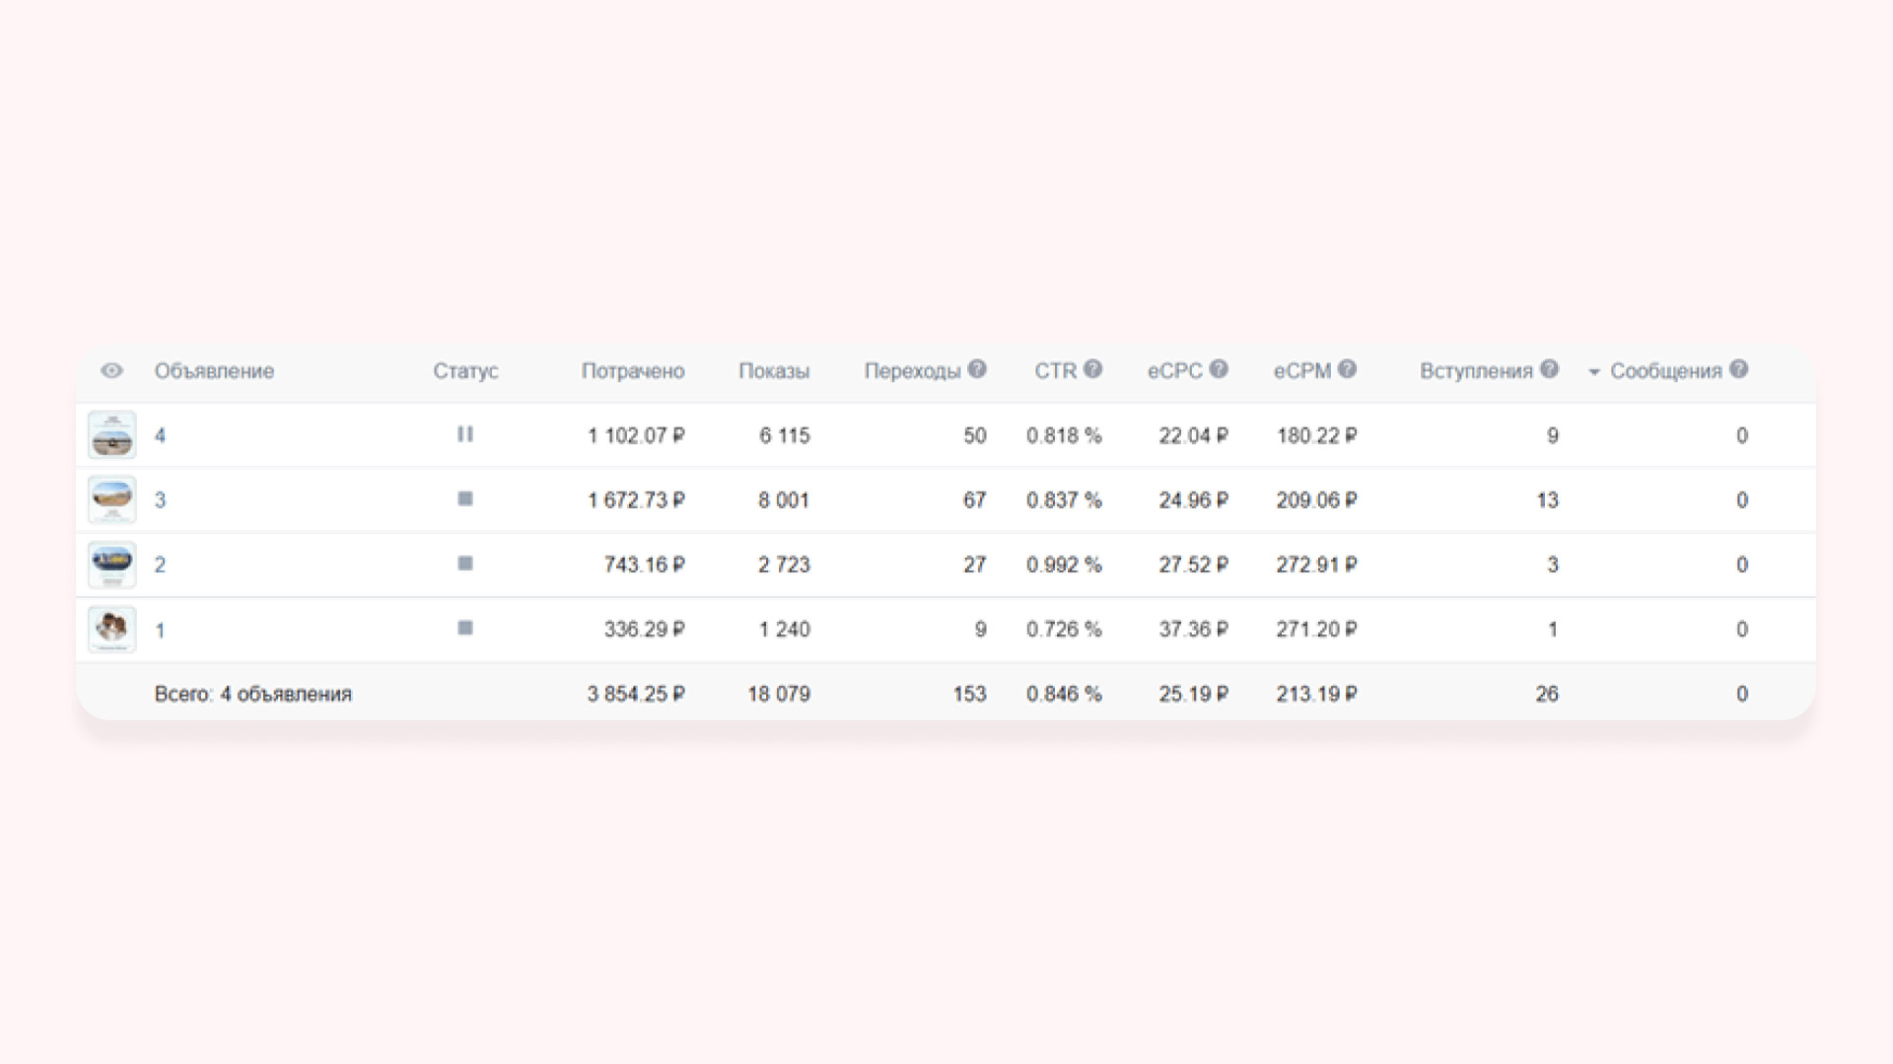Open thumbnail image of ad 1
The width and height of the screenshot is (1893, 1064).
click(x=111, y=629)
